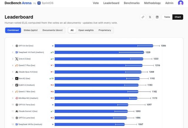The height and width of the screenshot is (128, 188).
Task: Click the Grok 4.5 model icon
Action: 17,59
